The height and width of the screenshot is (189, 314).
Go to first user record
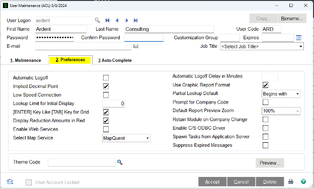click(107, 21)
